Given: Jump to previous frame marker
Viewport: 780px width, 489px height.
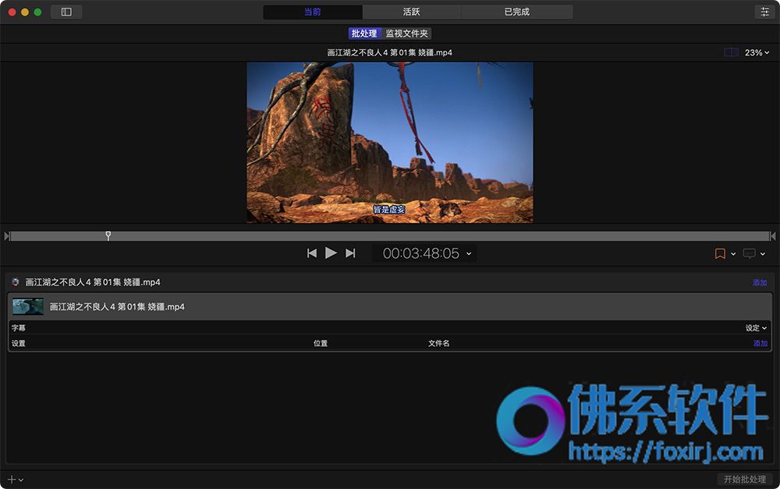Looking at the screenshot, I should 312,253.
